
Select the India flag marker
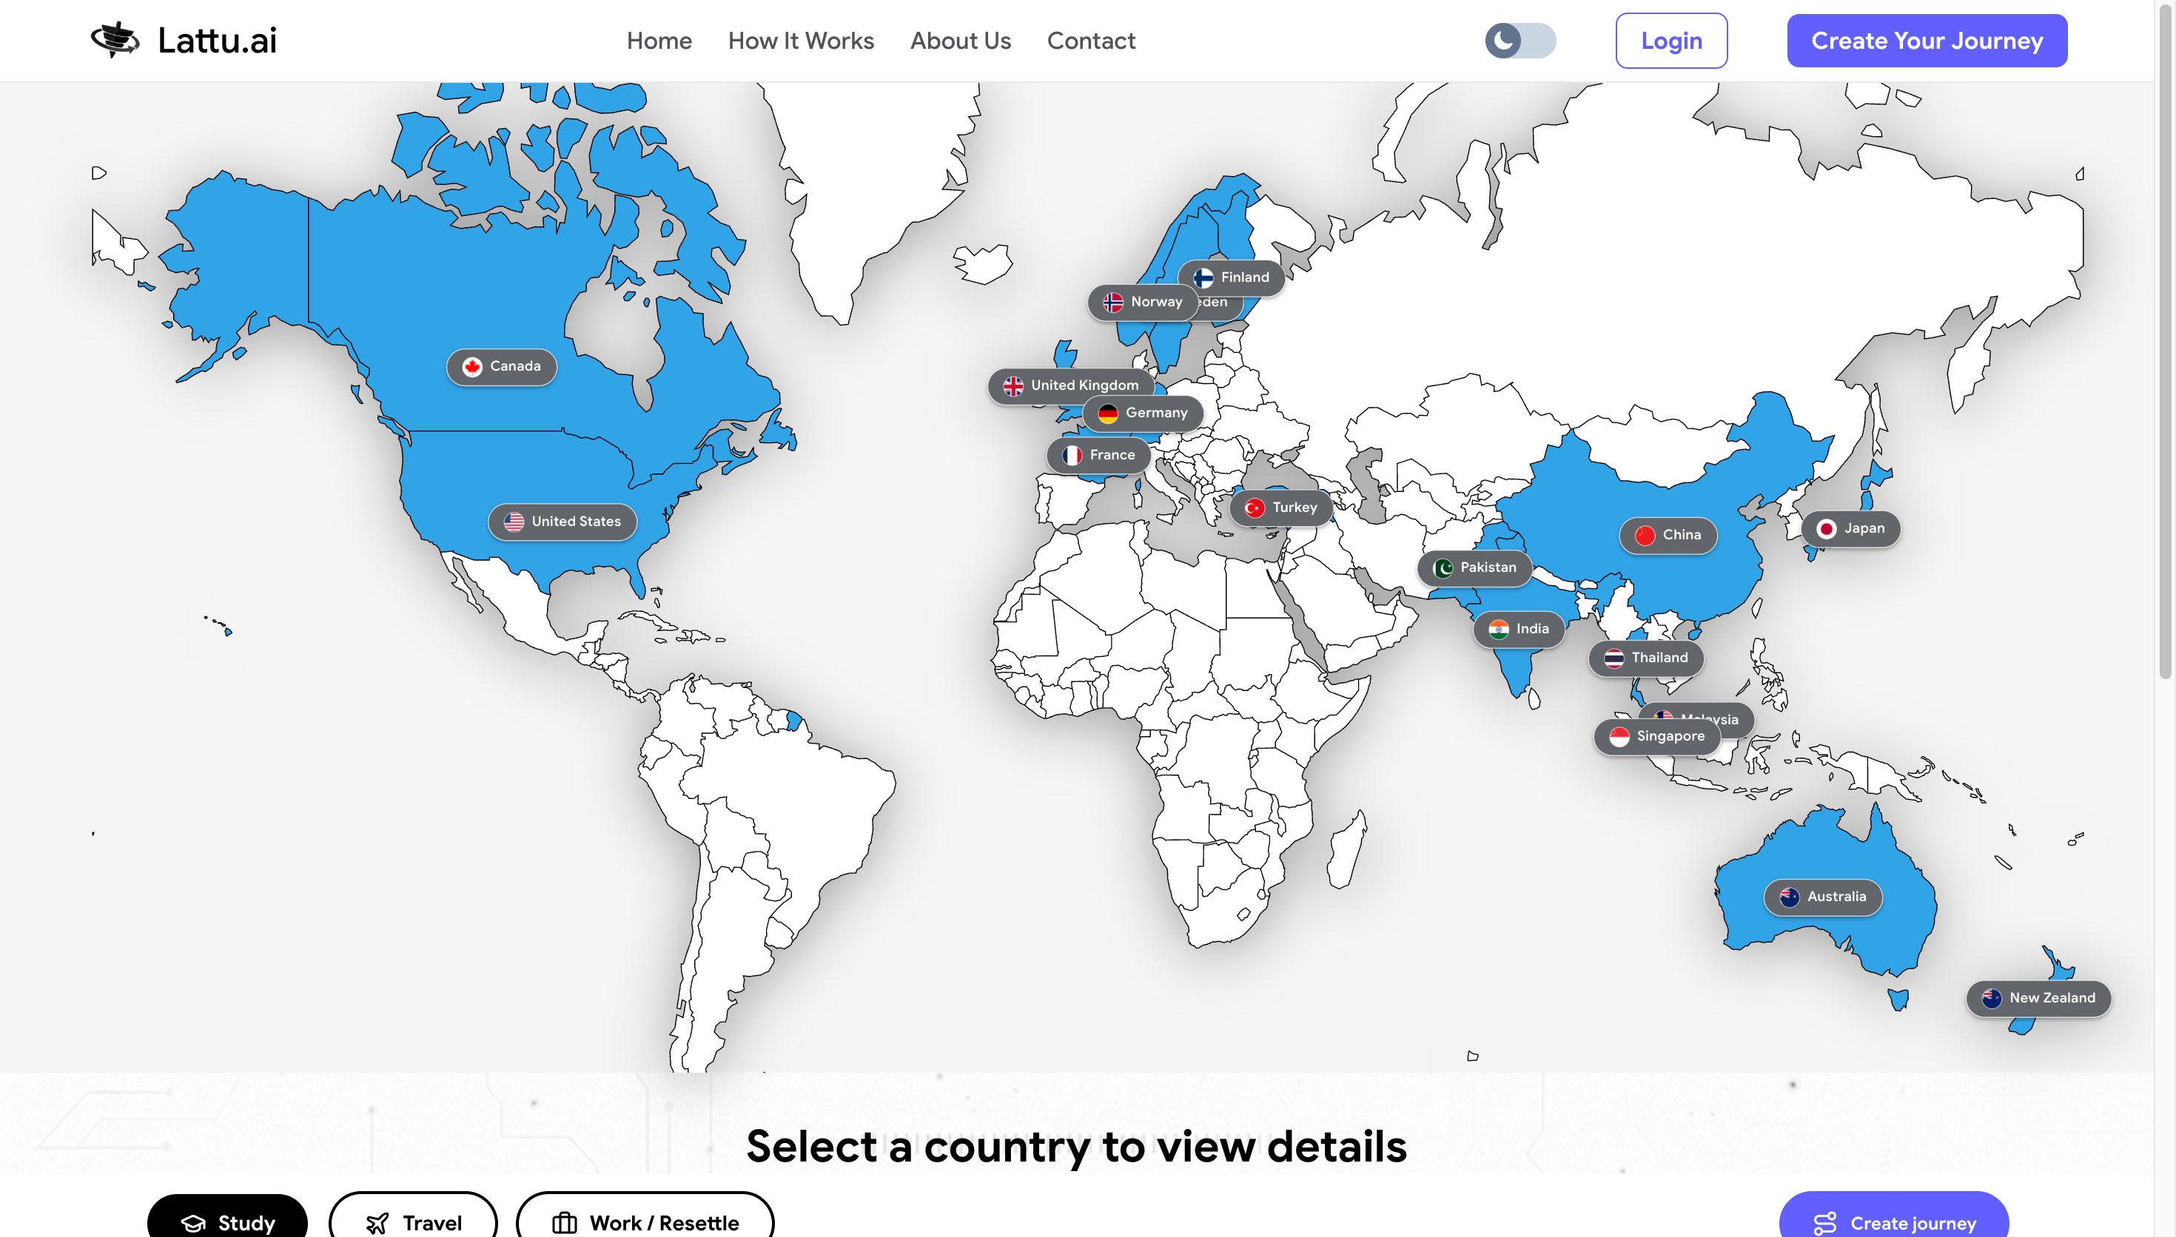pos(1518,630)
